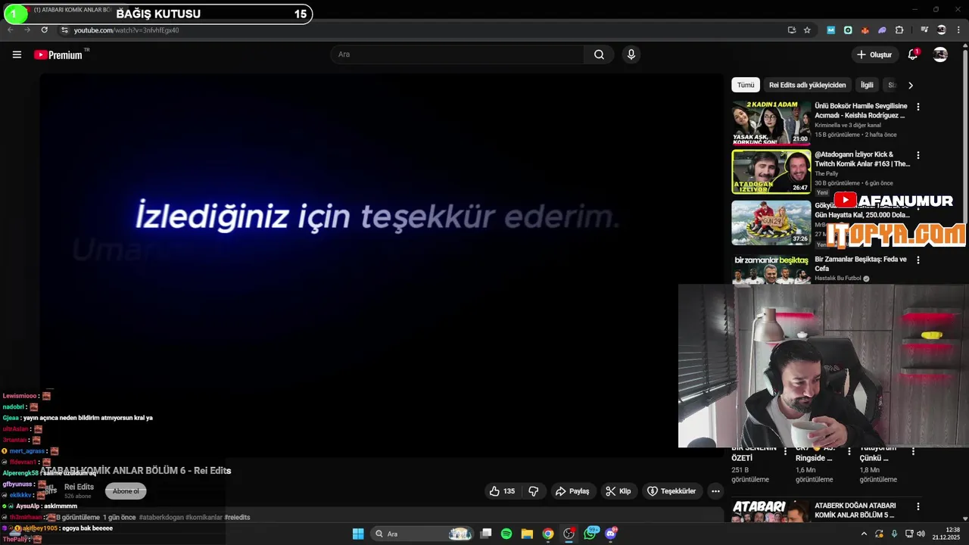Open Chrome three-dot menu
This screenshot has height=545, width=969.
click(958, 30)
